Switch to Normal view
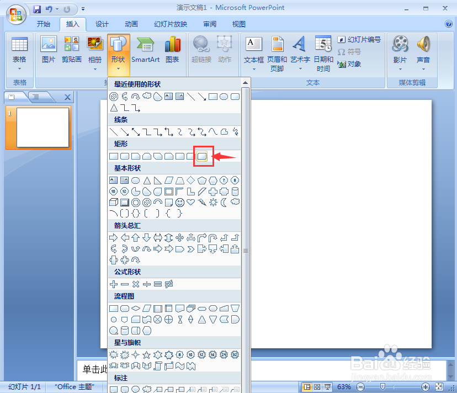This screenshot has width=457, height=393. click(x=307, y=387)
